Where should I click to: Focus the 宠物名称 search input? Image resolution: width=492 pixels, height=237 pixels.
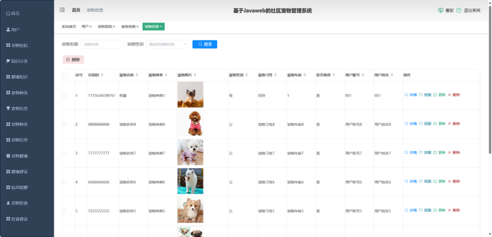coord(103,45)
